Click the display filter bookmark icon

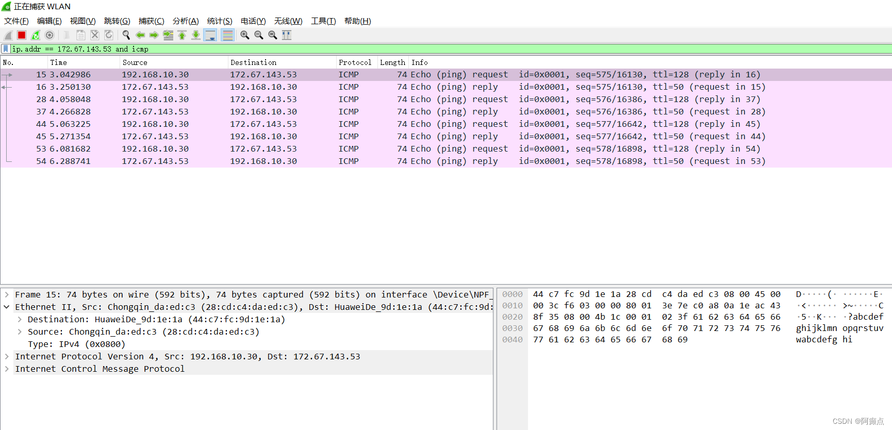click(x=6, y=49)
